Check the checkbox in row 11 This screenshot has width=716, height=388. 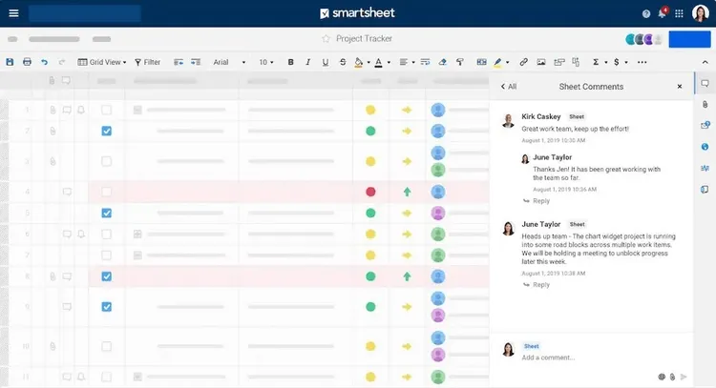coord(106,378)
